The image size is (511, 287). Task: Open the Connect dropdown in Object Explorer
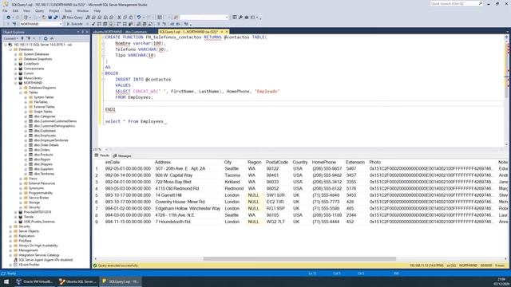10,38
